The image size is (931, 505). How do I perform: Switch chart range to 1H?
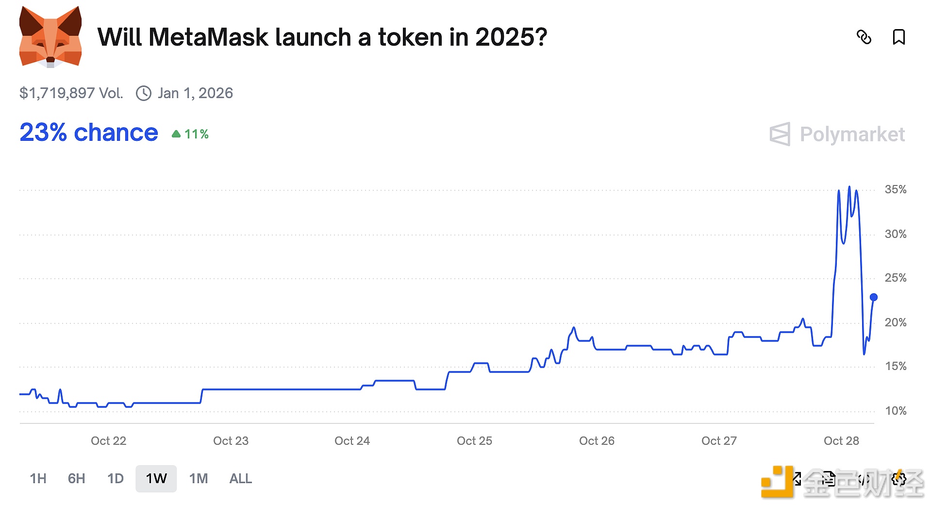click(38, 479)
